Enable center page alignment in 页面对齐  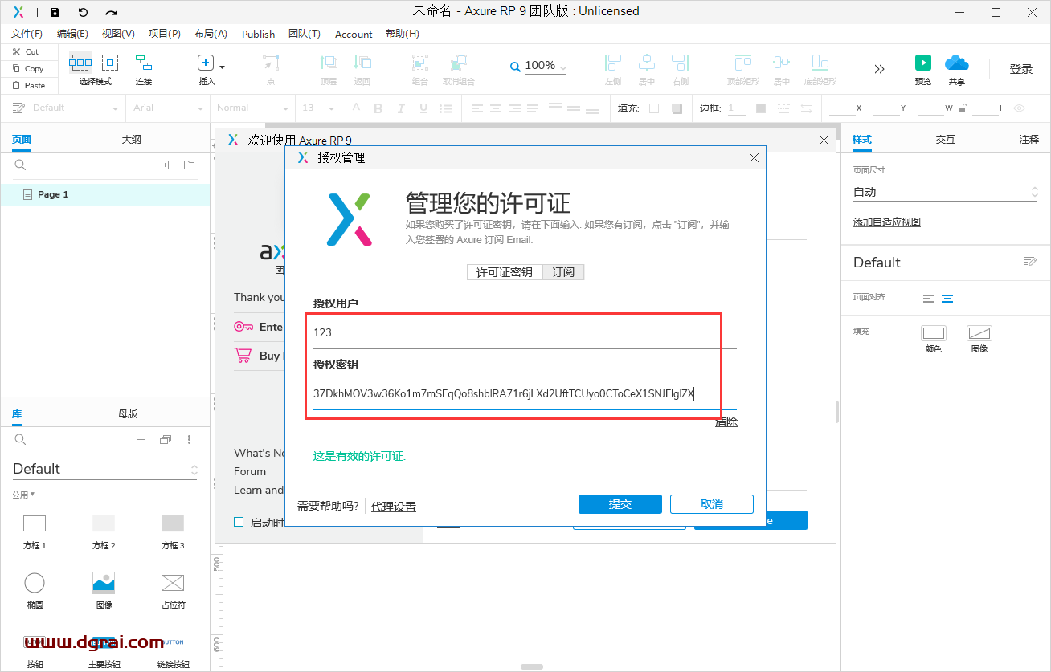pos(948,297)
